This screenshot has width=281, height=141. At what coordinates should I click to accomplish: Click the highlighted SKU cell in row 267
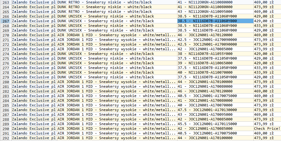coord(215,21)
